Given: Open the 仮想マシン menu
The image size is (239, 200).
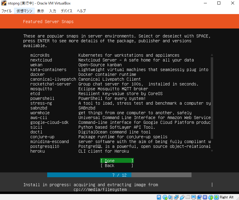Looking at the screenshot, I should pyautogui.click(x=24, y=11).
